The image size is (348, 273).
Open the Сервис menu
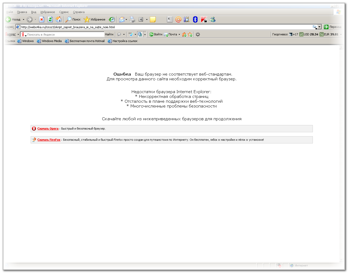pyautogui.click(x=64, y=12)
